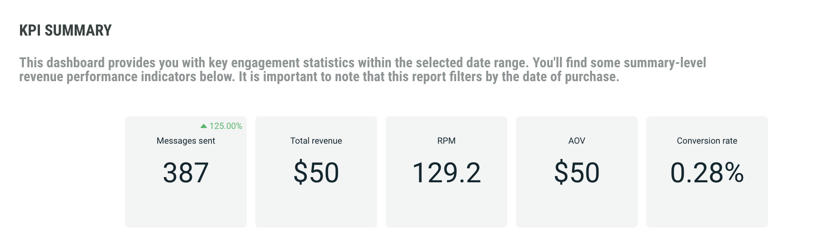Select the KPI SUMMARY heading

coord(66,30)
